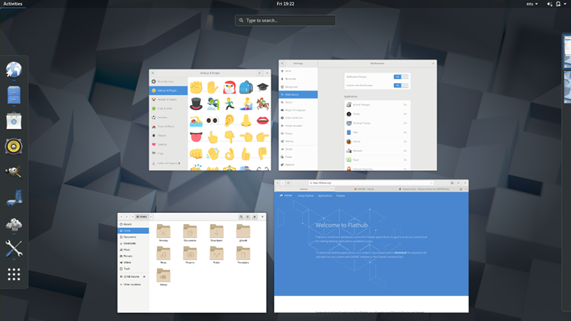Switch to the top workspace thumbnail
The image size is (571, 321).
(567, 52)
